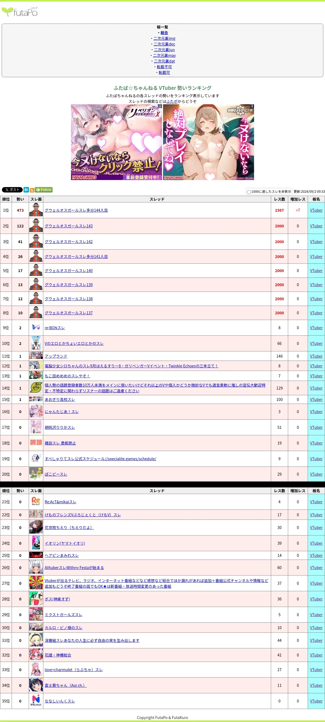This screenshot has width=325, height=722.
Task: Click the futaPo logo
Action: point(19,12)
